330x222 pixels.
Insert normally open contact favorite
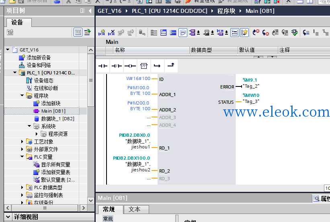(103, 66)
